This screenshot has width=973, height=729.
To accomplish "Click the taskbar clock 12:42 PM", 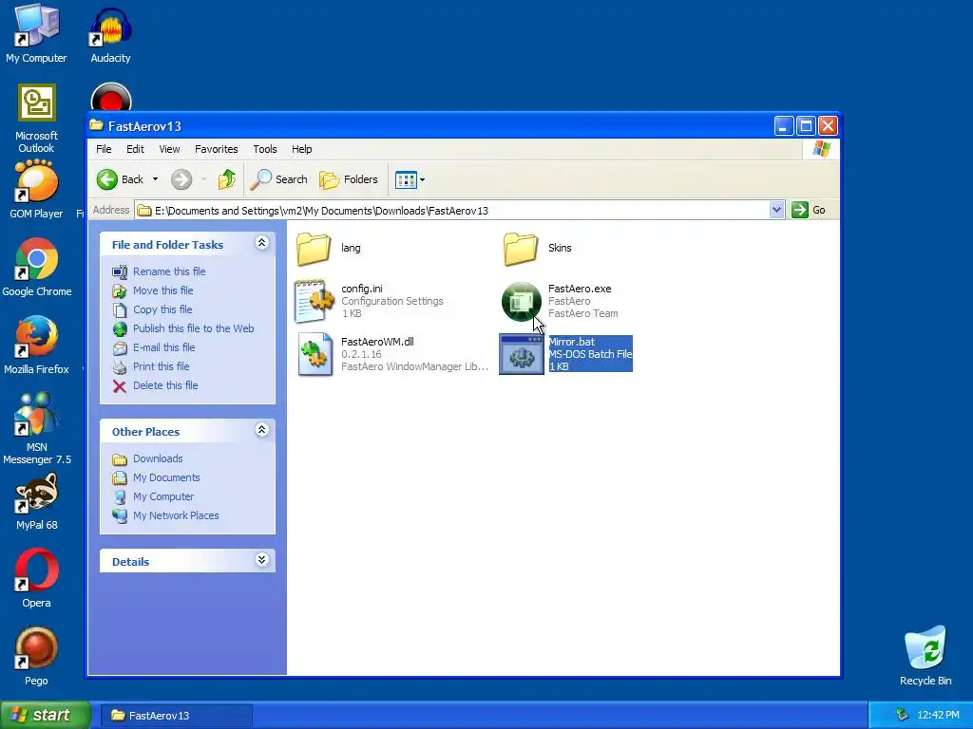I will point(938,716).
